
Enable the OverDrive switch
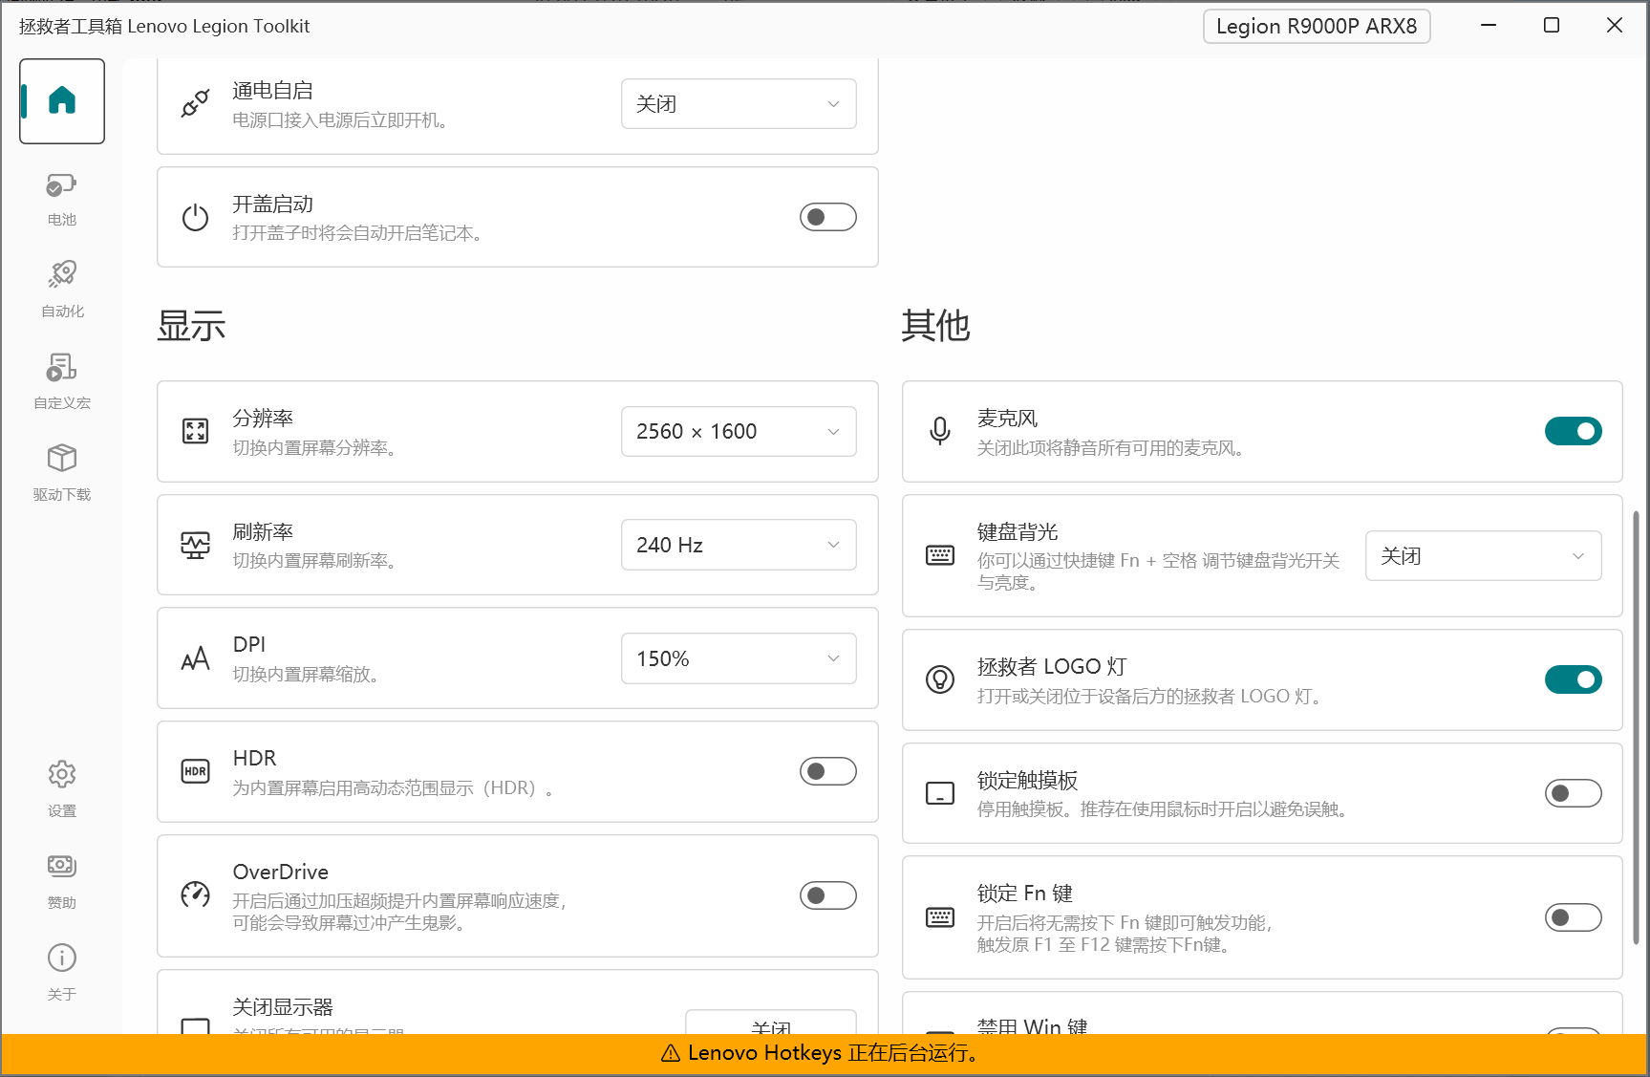[828, 895]
